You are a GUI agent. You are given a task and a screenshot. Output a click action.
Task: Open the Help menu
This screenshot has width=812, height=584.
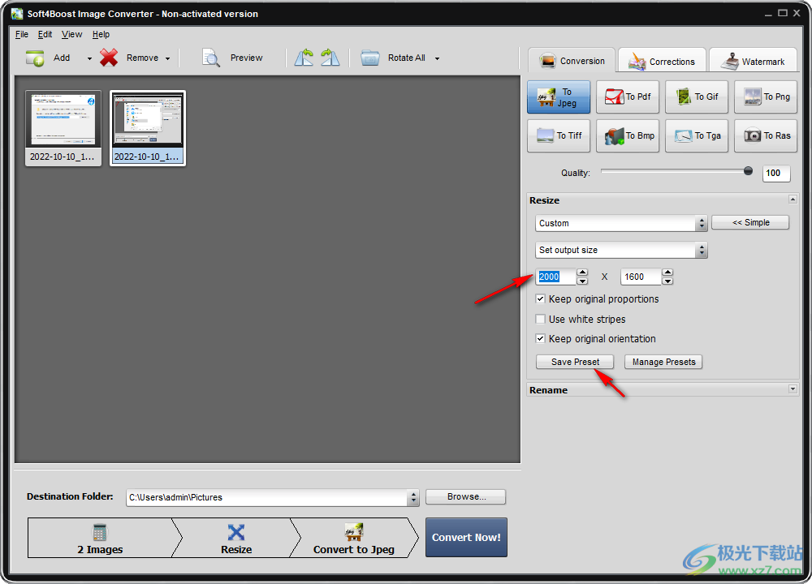(101, 34)
